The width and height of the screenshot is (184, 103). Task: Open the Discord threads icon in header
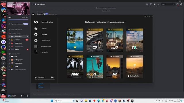click(x=147, y=5)
